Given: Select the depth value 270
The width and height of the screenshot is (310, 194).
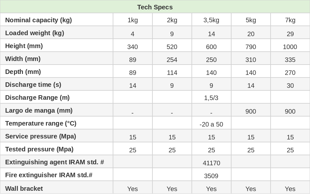Looking at the screenshot, I should (290, 73).
